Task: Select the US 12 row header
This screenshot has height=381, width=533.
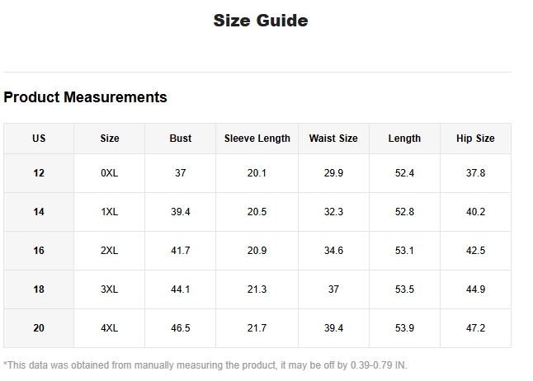Action: 39,173
